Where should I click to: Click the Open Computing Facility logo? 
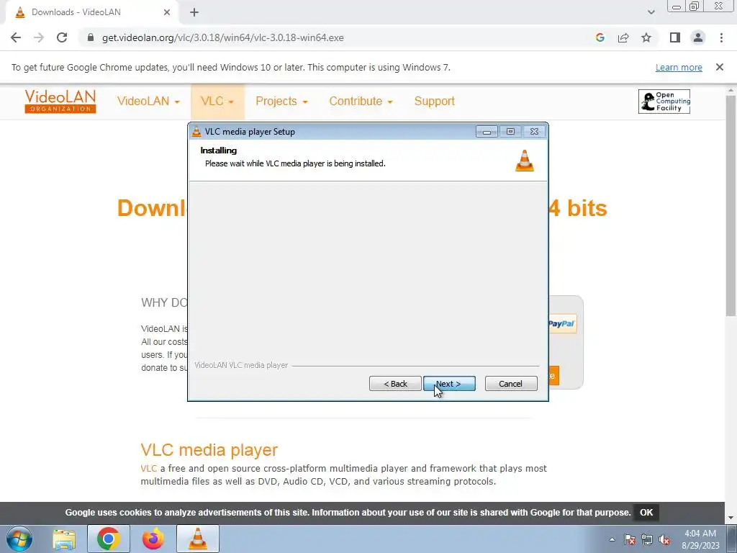coord(664,102)
